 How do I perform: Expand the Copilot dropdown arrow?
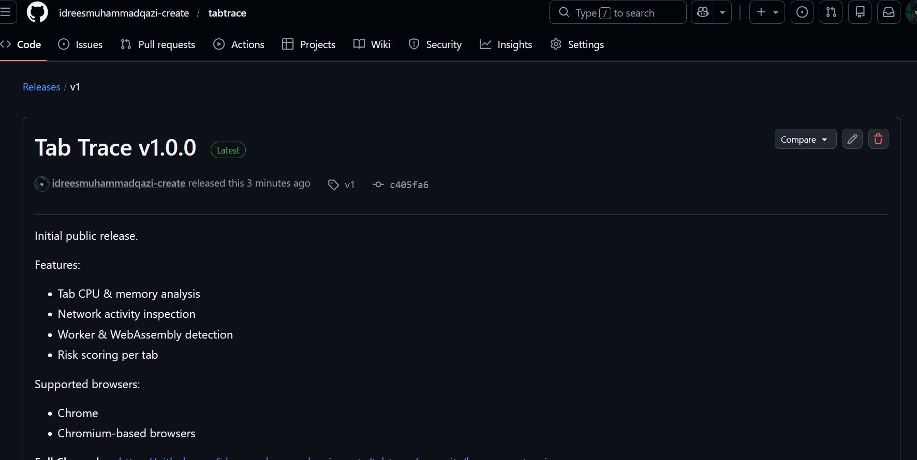coord(722,12)
